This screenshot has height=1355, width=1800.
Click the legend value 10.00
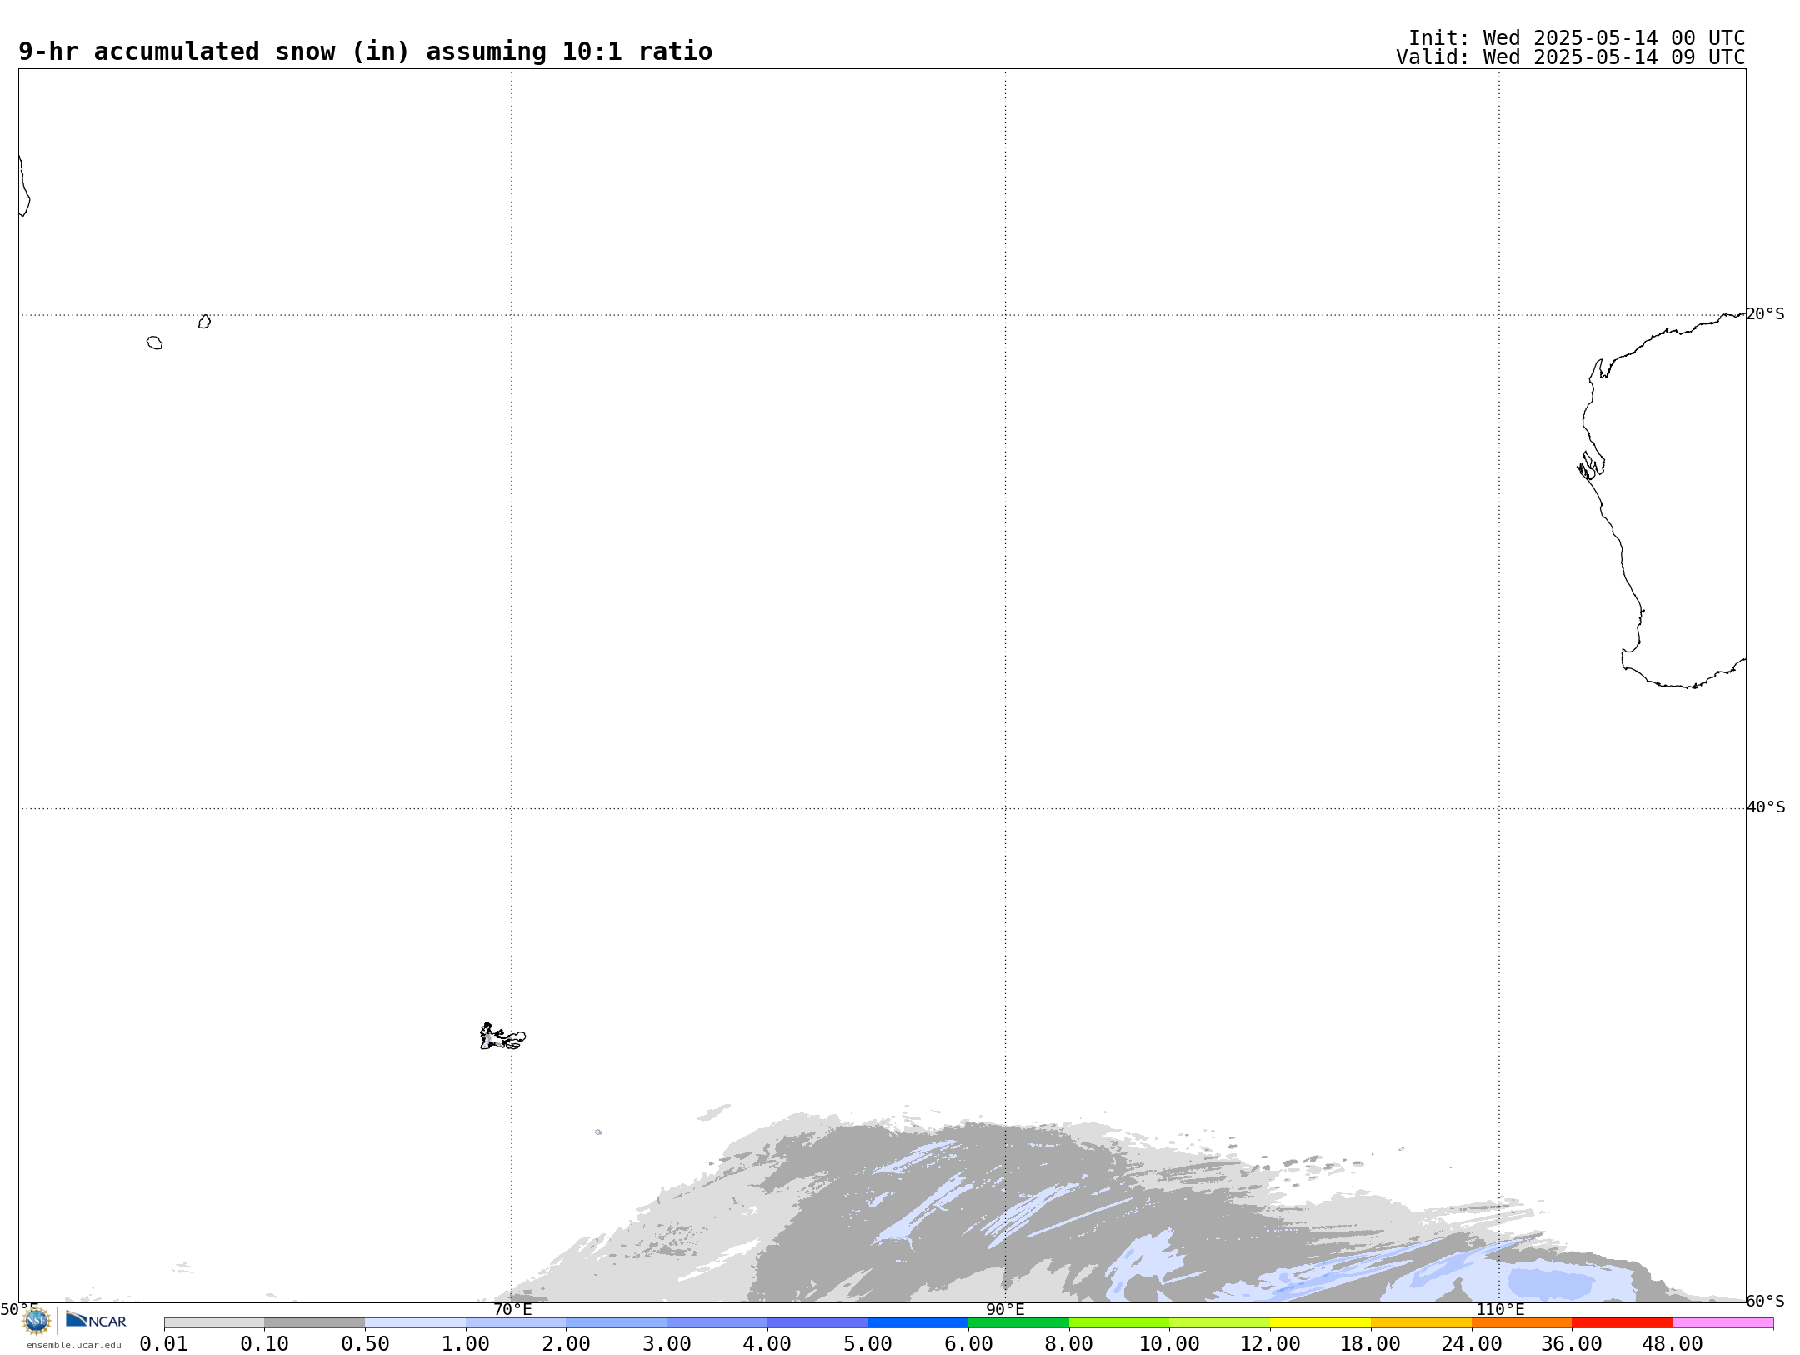coord(1169,1344)
